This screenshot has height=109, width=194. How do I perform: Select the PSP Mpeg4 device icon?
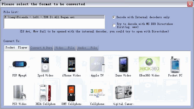tap(19, 65)
